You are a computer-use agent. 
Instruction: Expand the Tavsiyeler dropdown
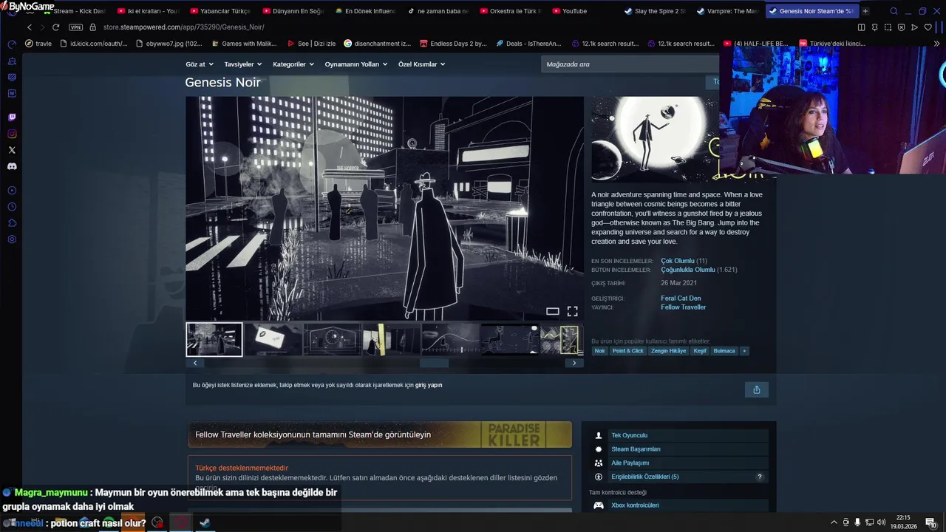243,64
